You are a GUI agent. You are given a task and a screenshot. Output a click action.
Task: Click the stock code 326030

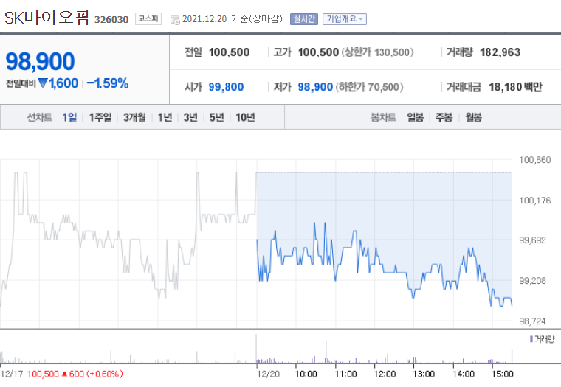[x=111, y=19]
